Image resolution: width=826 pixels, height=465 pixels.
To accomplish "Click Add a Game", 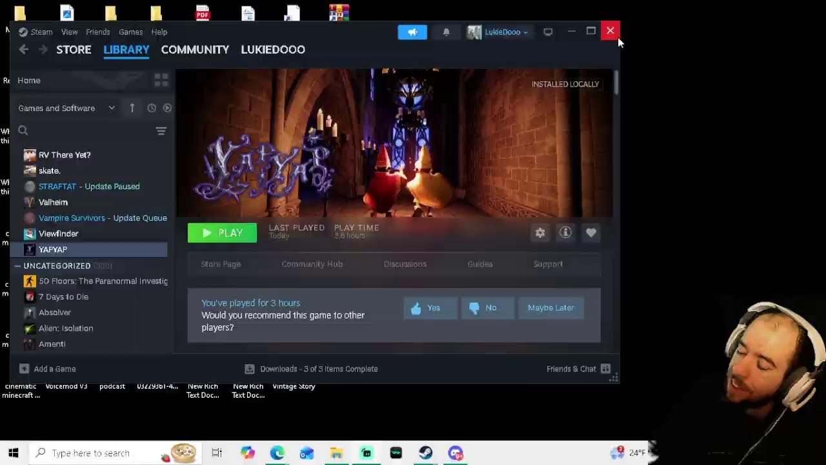I will (x=48, y=369).
